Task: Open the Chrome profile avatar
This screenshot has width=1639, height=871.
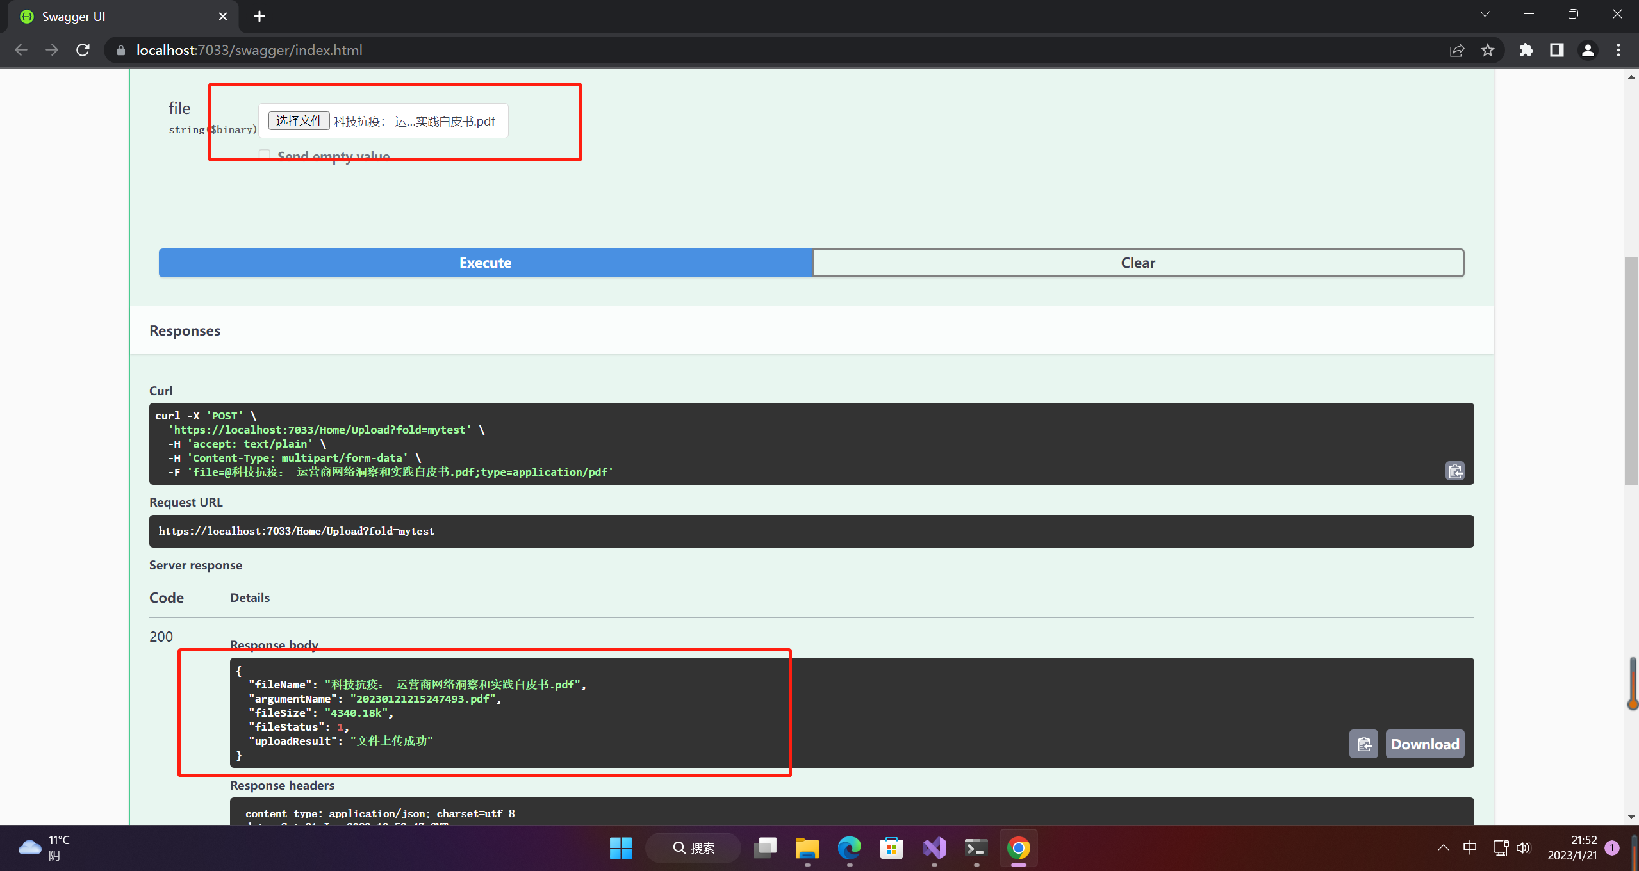Action: 1588,50
